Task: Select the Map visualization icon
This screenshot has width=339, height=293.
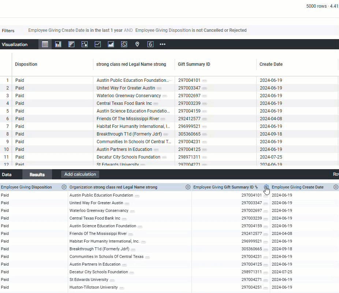Action: [x=137, y=45]
